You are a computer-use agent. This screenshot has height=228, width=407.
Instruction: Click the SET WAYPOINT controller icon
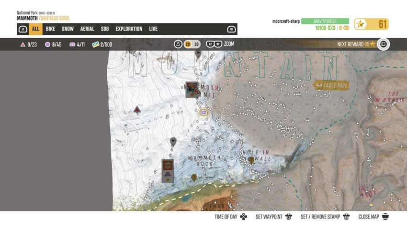point(288,217)
